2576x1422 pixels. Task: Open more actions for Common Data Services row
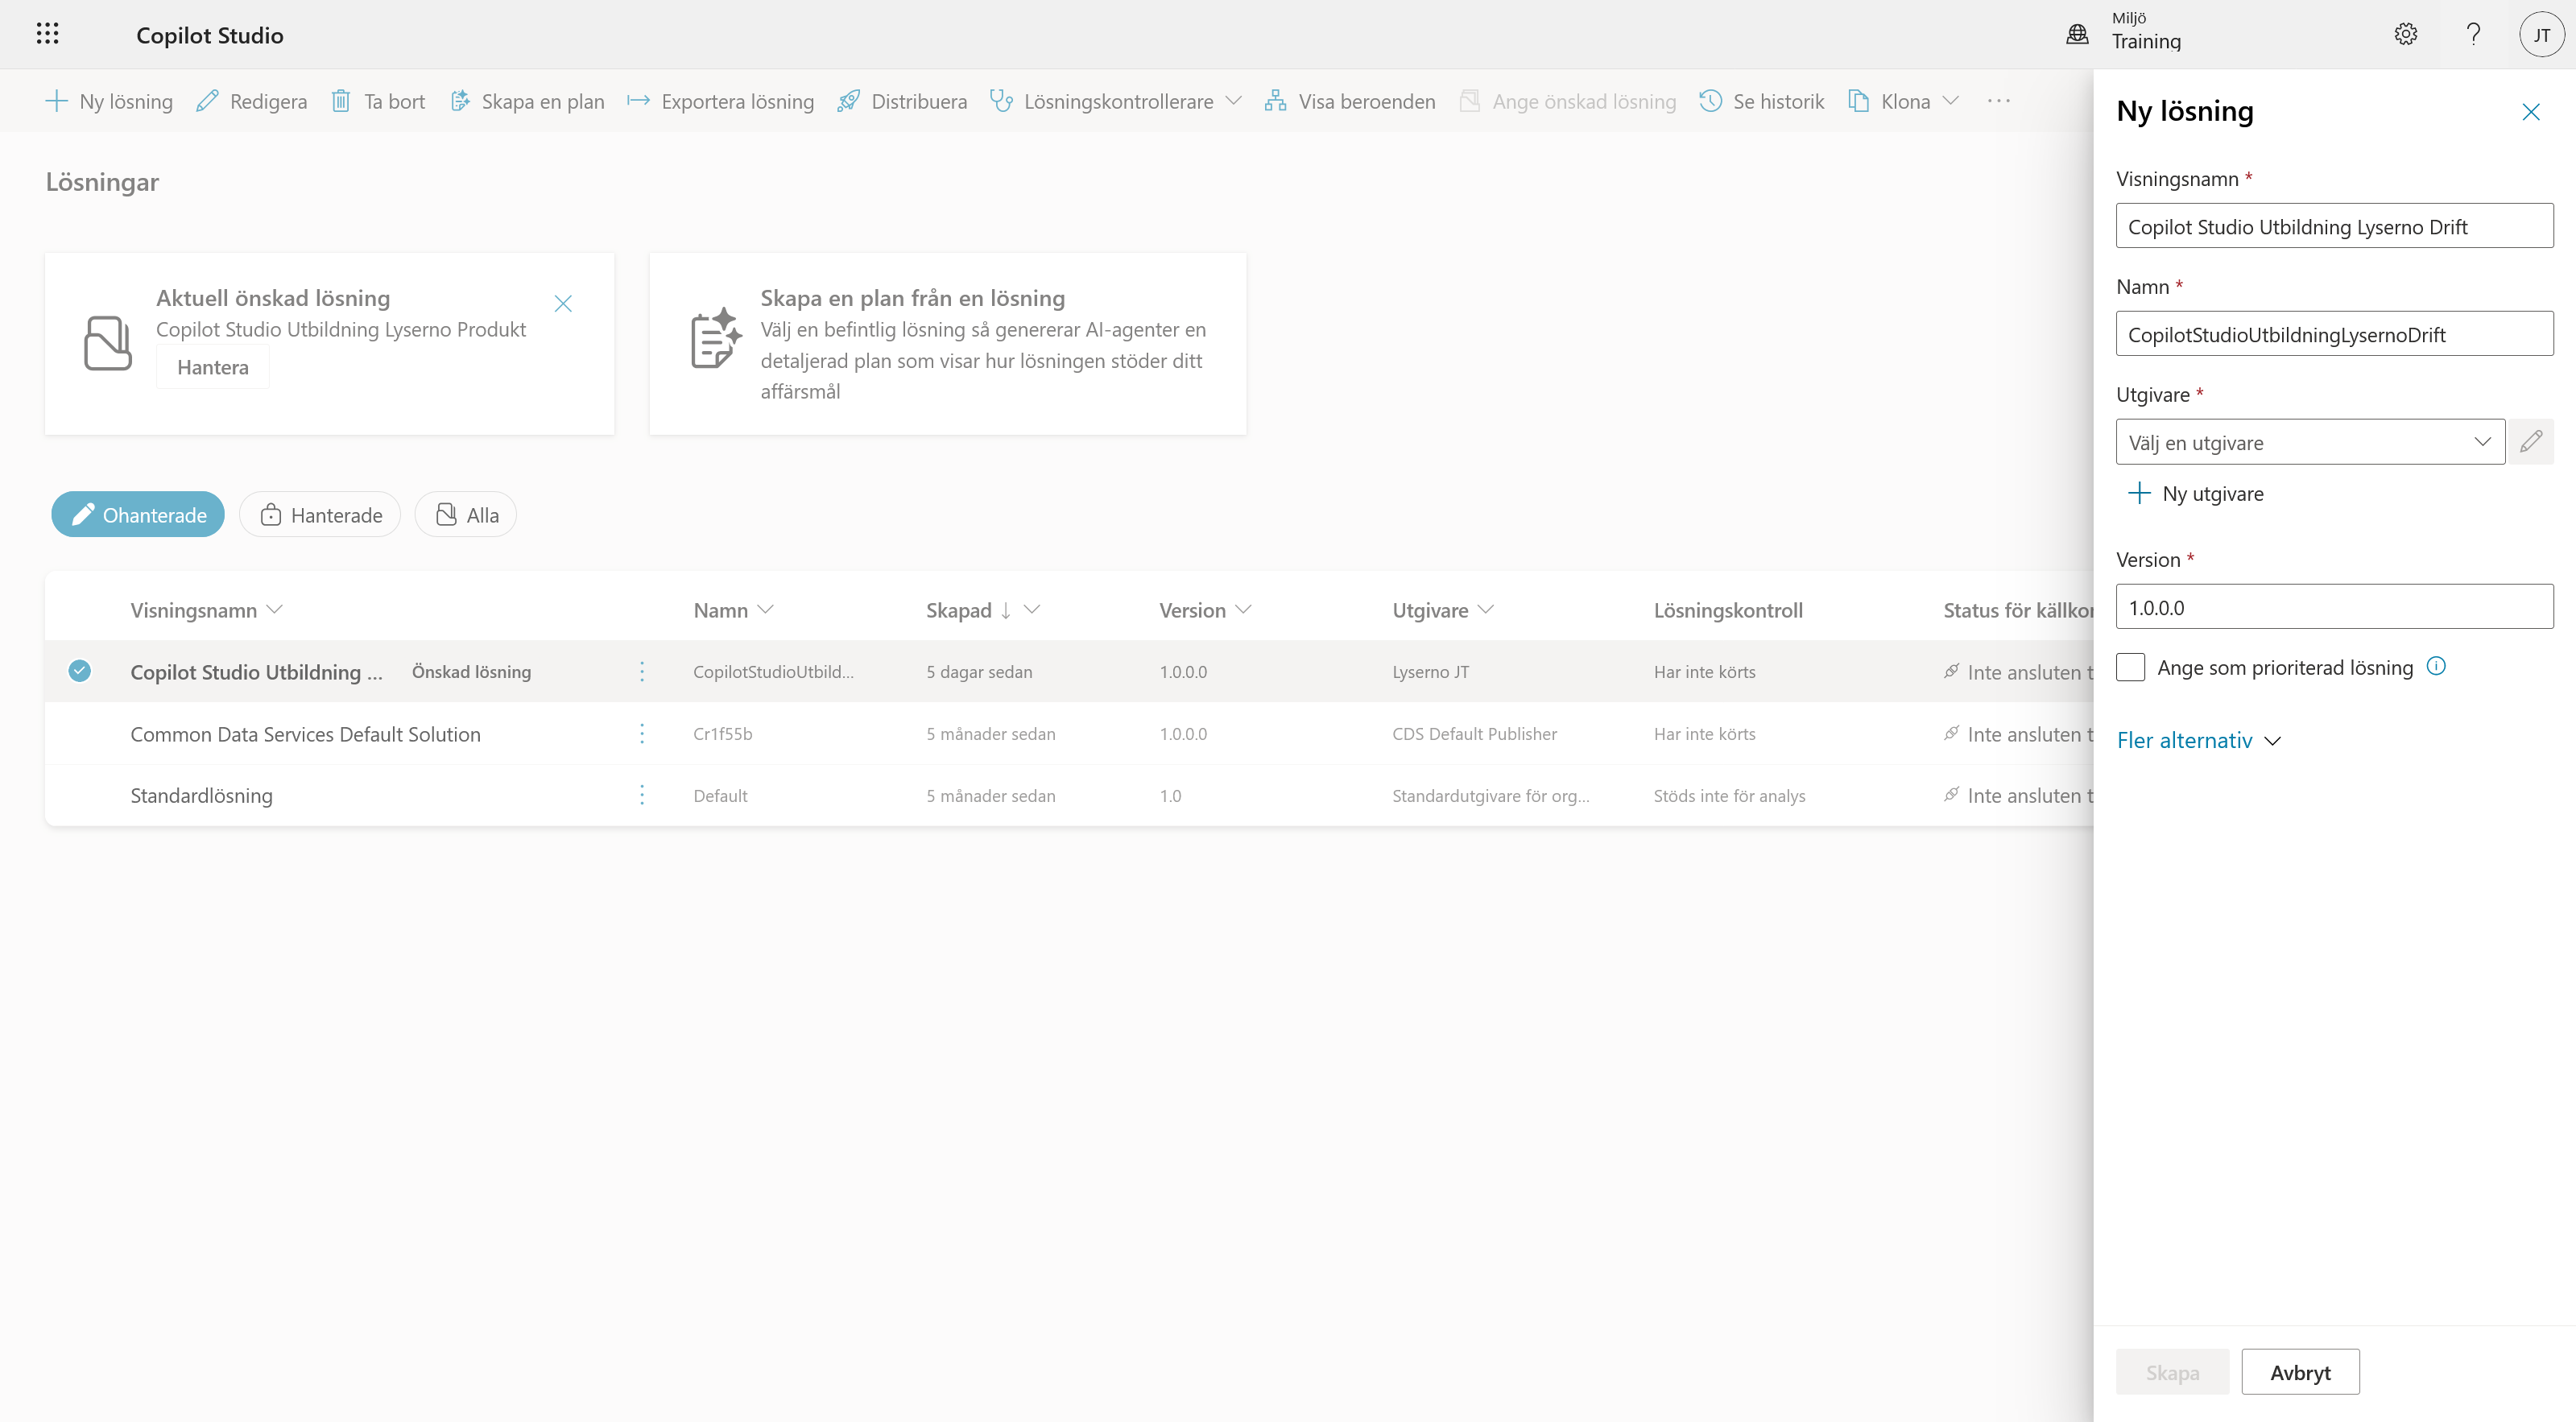642,733
